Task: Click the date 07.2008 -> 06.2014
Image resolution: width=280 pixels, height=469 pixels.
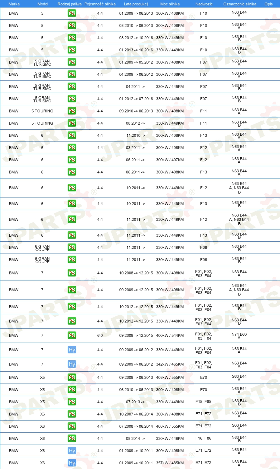Action: [x=136, y=426]
